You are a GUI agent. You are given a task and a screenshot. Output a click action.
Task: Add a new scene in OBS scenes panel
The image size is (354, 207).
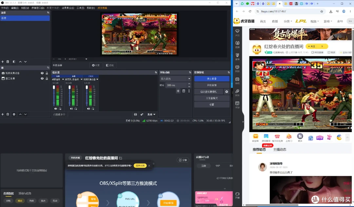[x=3, y=62]
